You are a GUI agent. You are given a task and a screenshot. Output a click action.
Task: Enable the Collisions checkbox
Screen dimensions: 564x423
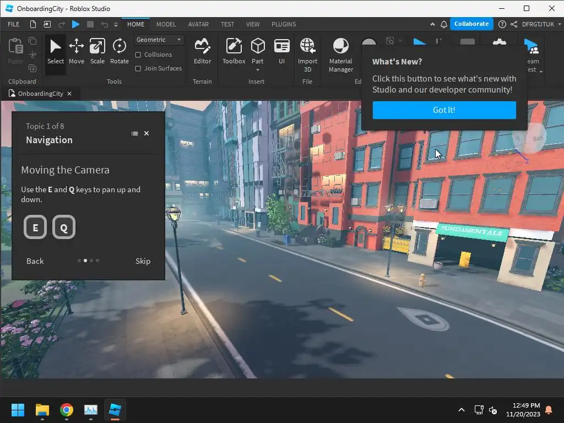click(138, 55)
